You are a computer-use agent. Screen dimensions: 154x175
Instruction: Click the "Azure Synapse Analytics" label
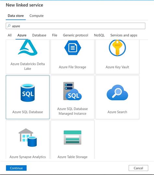(28, 157)
